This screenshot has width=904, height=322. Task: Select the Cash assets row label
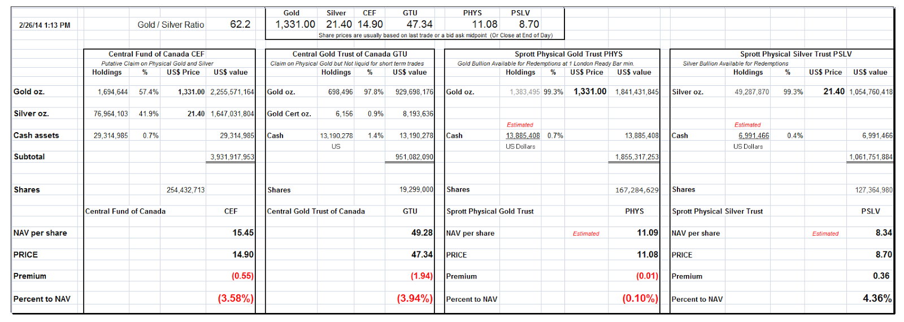pos(36,136)
